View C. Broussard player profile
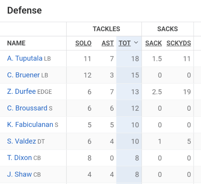201x184 pixels. tap(27, 108)
